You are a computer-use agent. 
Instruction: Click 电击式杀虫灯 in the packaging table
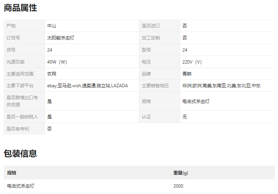click(21, 186)
